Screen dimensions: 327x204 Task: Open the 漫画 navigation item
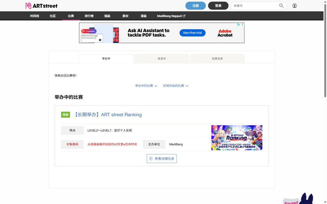point(144,16)
